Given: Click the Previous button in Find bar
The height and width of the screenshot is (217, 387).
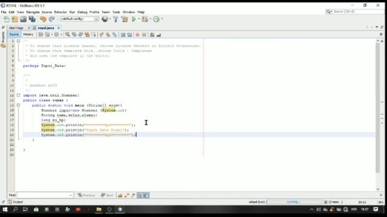Looking at the screenshot, I should [86, 195].
